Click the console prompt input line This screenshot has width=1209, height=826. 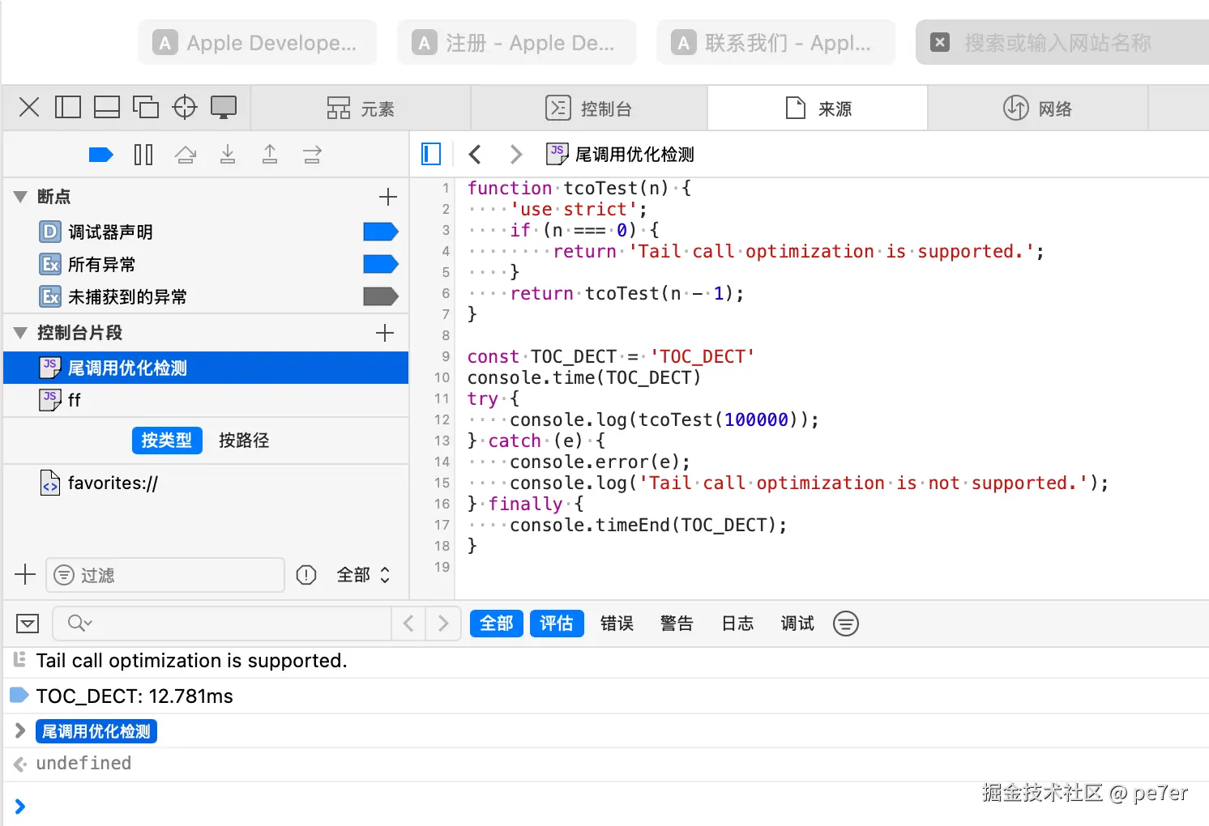pyautogui.click(x=606, y=806)
